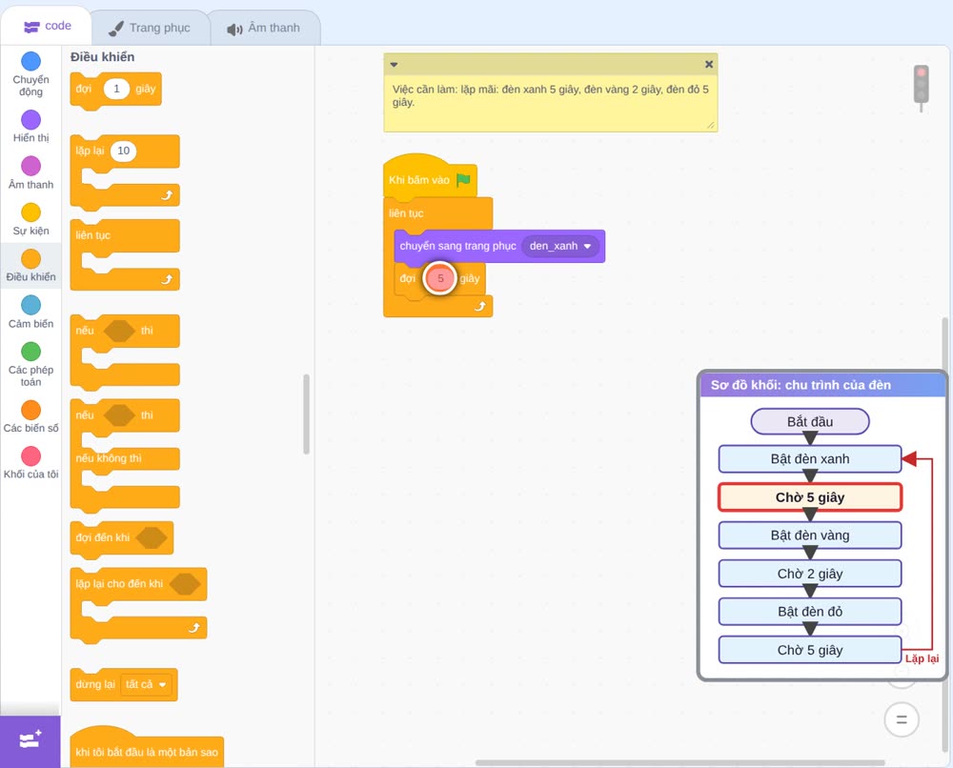Select the Khối của tôi category circle

click(x=31, y=455)
